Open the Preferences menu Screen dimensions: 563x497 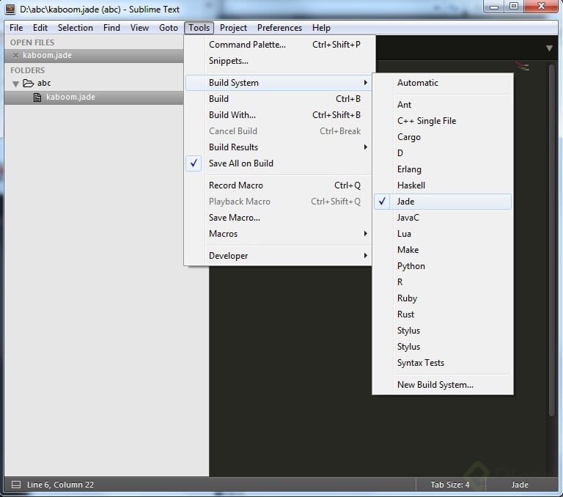(x=279, y=28)
